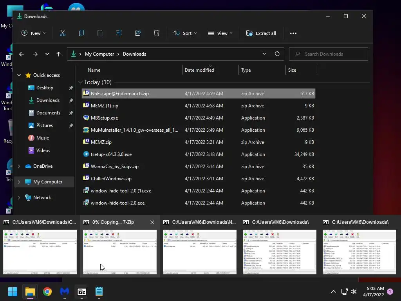Viewport: 401px width, 301px height.
Task: Click the Extract all button
Action: tap(261, 33)
